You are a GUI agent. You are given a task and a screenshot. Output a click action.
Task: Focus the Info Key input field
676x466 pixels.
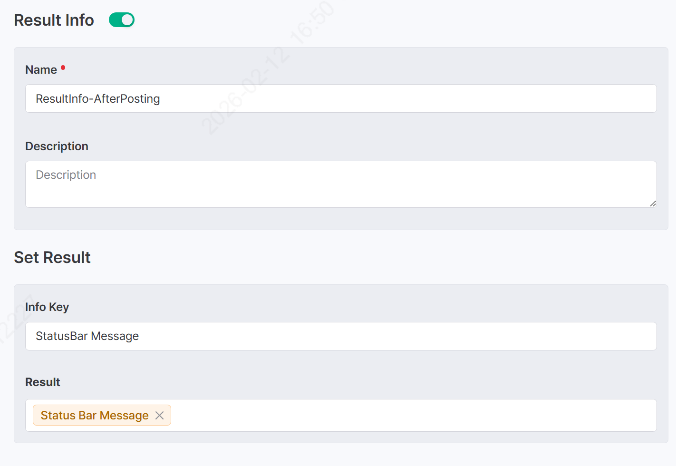(340, 336)
